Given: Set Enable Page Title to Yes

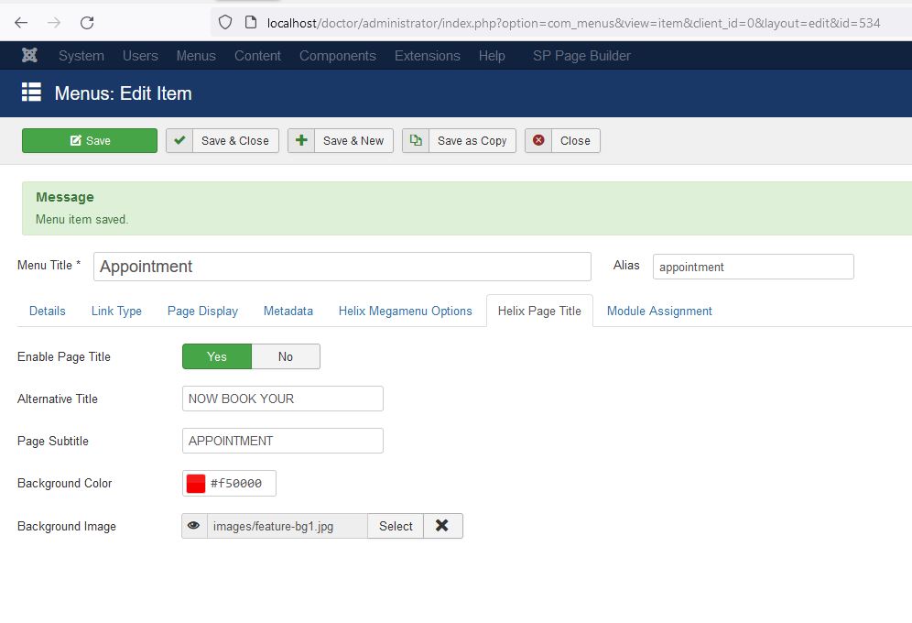Looking at the screenshot, I should [217, 356].
